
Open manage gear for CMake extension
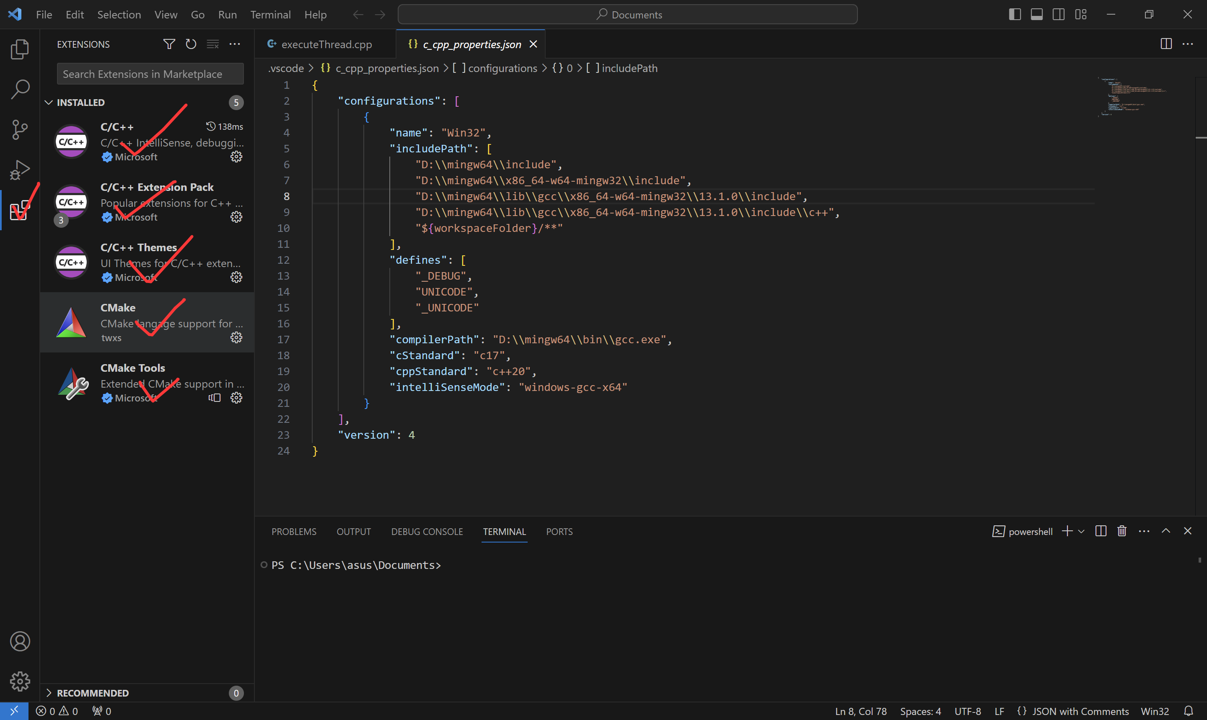tap(236, 338)
